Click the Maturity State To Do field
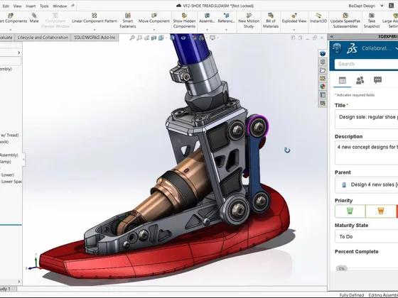Image resolution: width=398 pixels, height=298 pixels. (x=366, y=236)
